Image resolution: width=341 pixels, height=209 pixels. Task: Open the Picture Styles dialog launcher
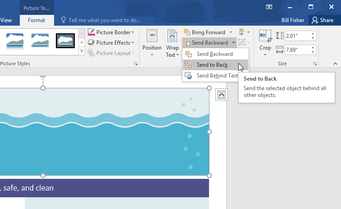[136, 64]
